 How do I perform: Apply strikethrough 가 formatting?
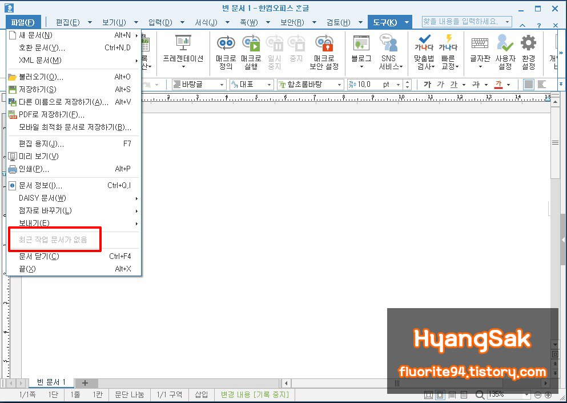coord(476,85)
